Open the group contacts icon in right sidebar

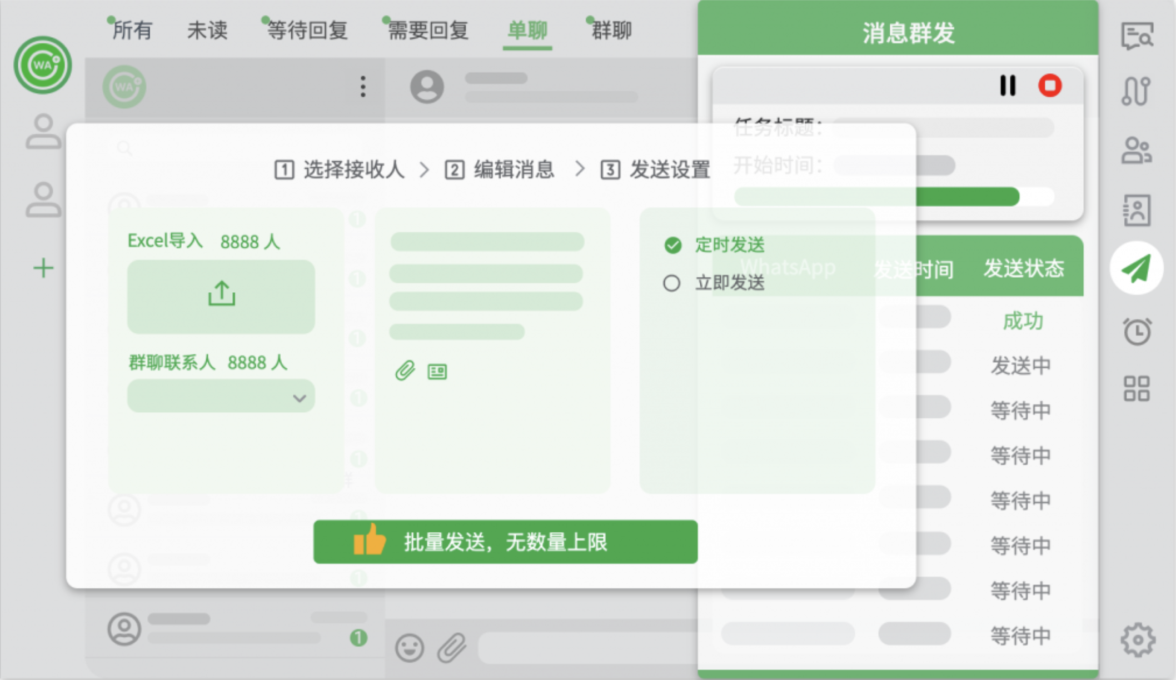1136,151
